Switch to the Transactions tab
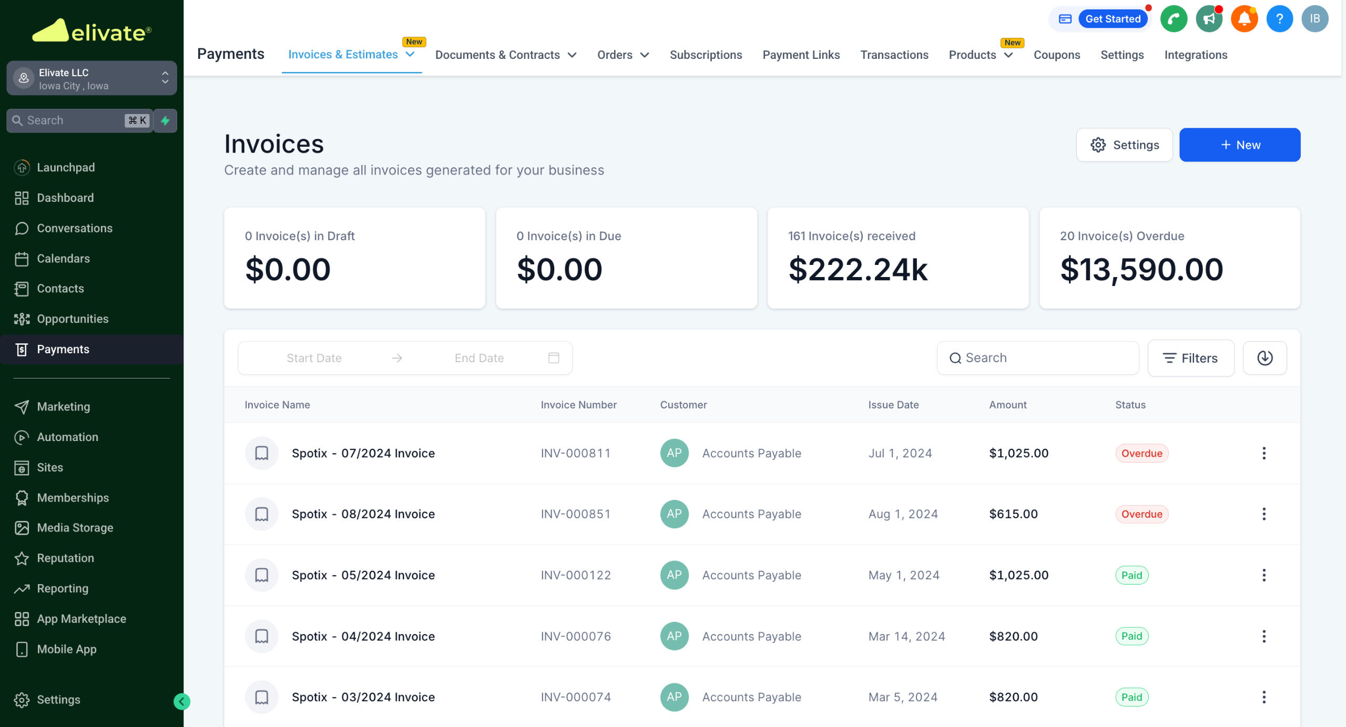The width and height of the screenshot is (1346, 727). point(894,55)
